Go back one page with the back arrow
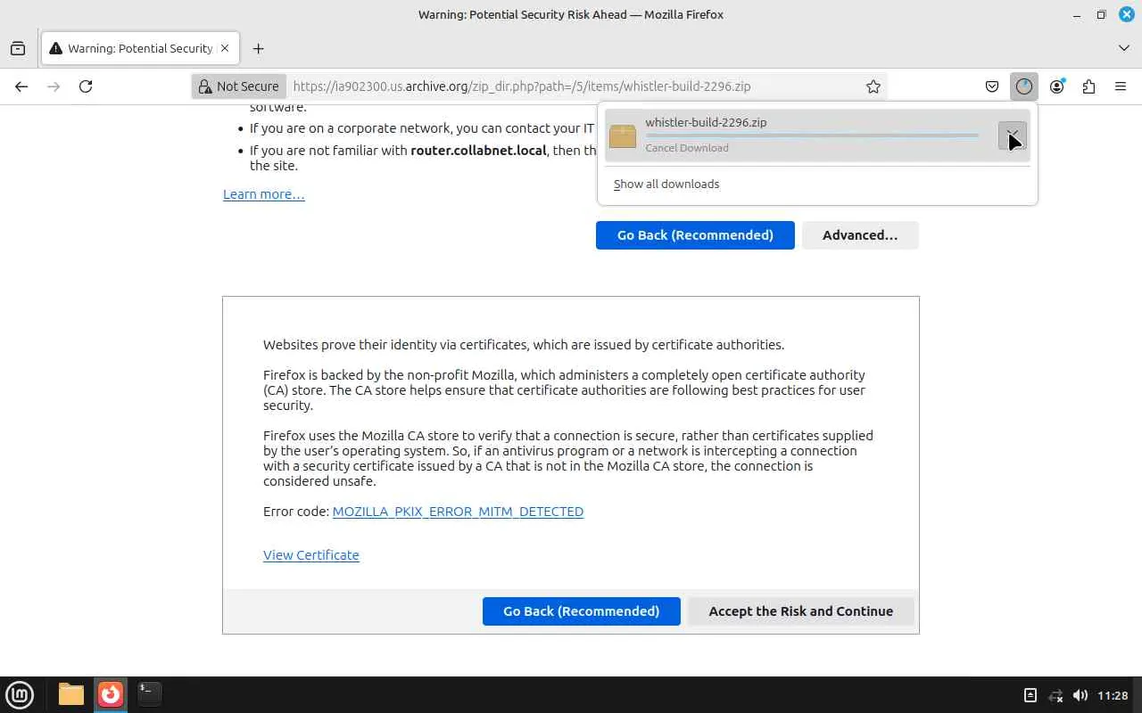 [21, 86]
